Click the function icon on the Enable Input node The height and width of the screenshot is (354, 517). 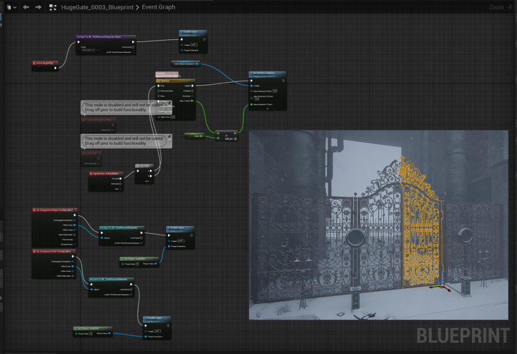pos(182,32)
